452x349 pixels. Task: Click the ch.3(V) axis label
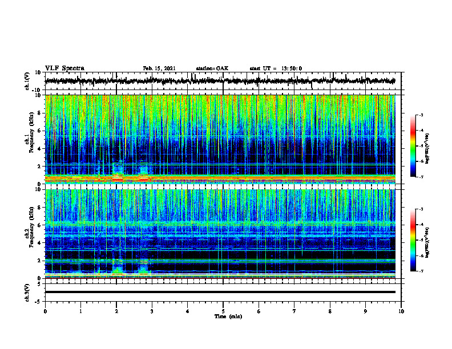(27, 293)
